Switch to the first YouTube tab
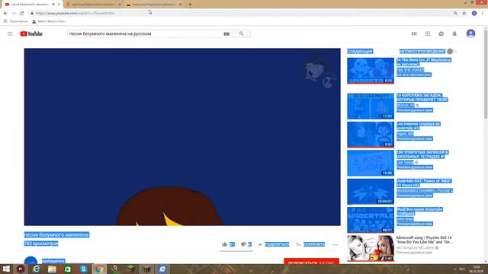Screen dimensions: 488x274 (30, 5)
